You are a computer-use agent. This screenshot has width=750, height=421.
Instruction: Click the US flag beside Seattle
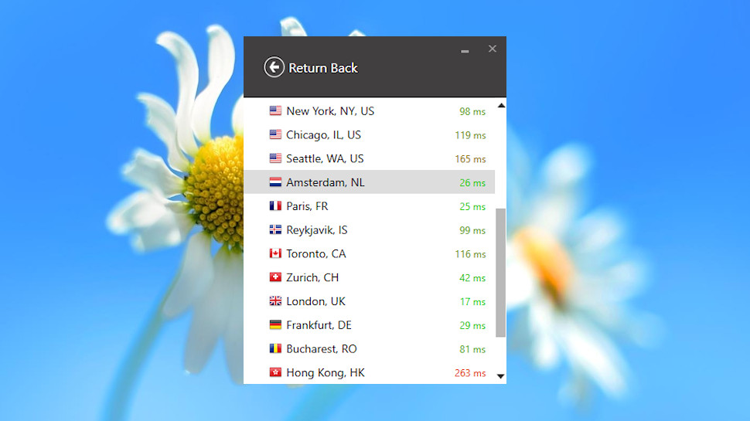[x=275, y=158]
